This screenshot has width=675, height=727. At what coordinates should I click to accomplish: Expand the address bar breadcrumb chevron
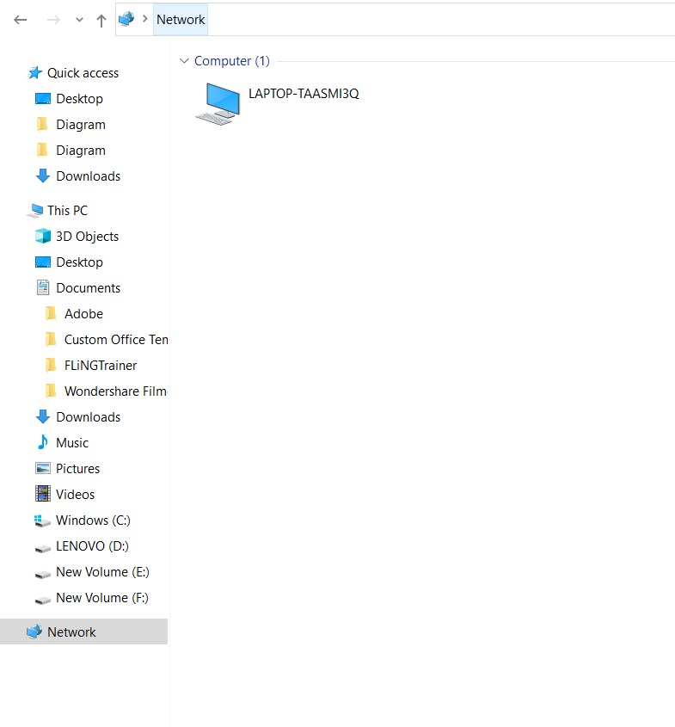pyautogui.click(x=145, y=19)
